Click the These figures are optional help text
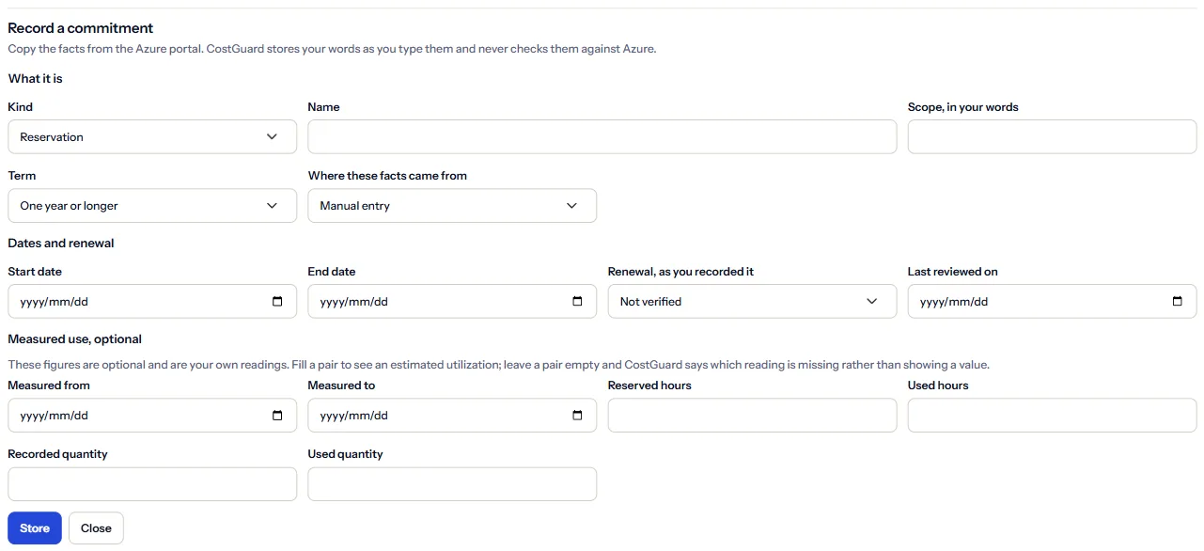Image resolution: width=1204 pixels, height=551 pixels. click(498, 365)
